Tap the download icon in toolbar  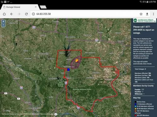[147, 14]
